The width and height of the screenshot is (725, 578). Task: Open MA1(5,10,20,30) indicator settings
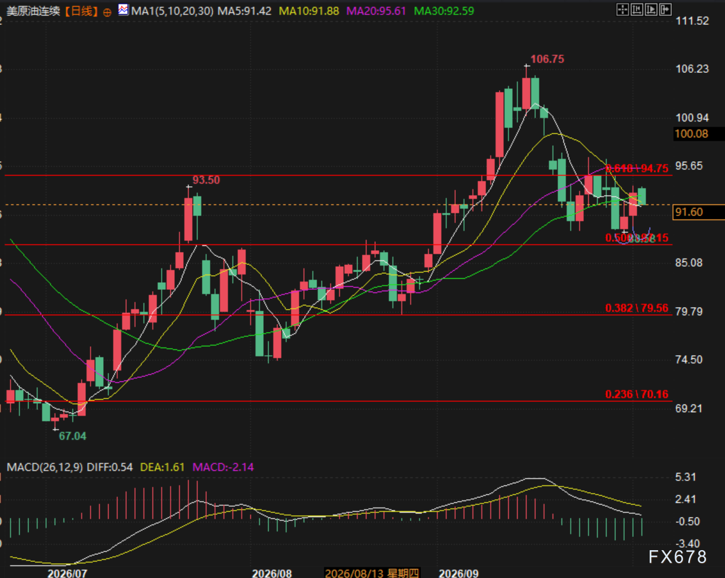click(172, 11)
